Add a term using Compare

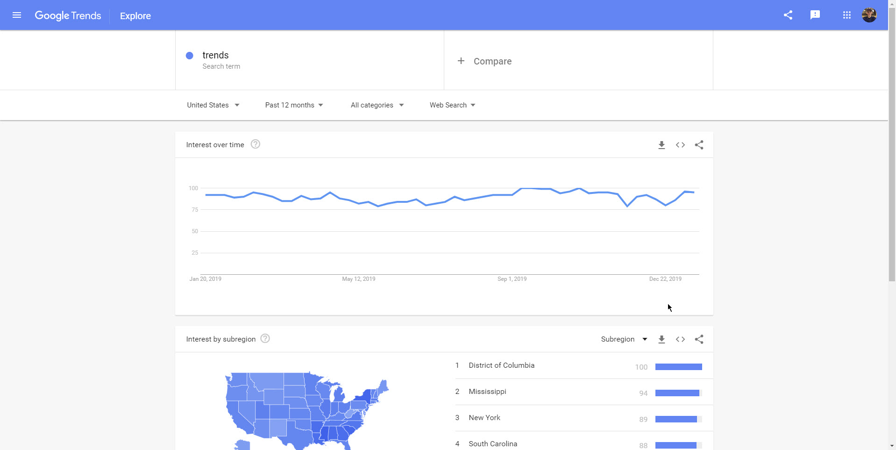484,61
